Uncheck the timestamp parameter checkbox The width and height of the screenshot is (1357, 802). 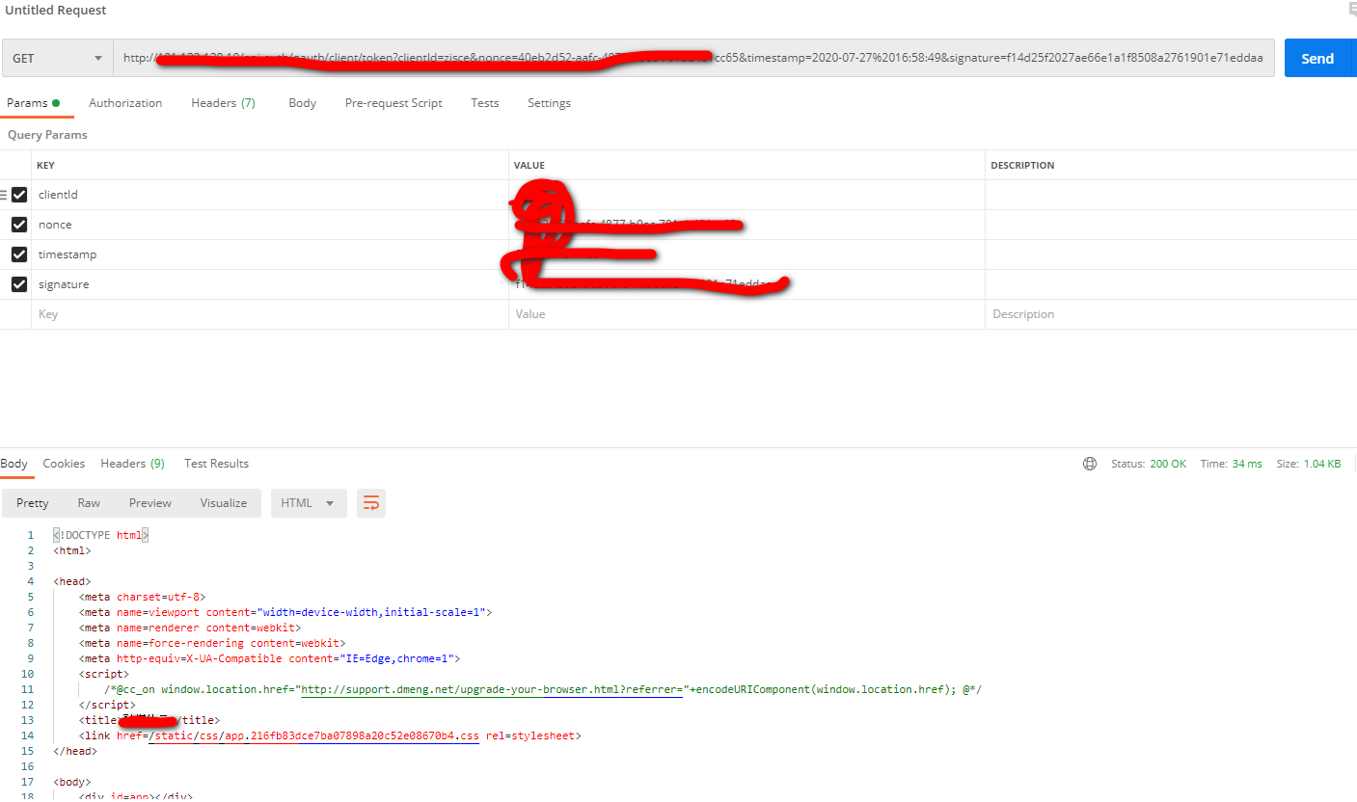point(19,254)
